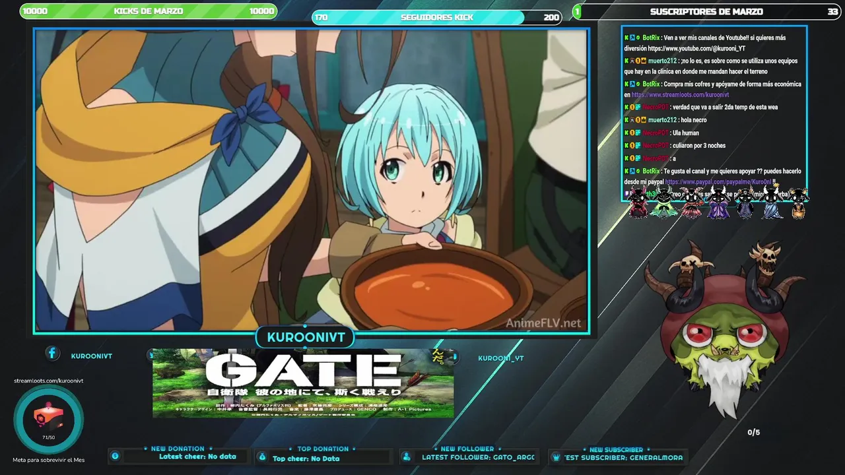Click 'Latest cheer: No data' text
This screenshot has width=845, height=475.
[x=197, y=457]
